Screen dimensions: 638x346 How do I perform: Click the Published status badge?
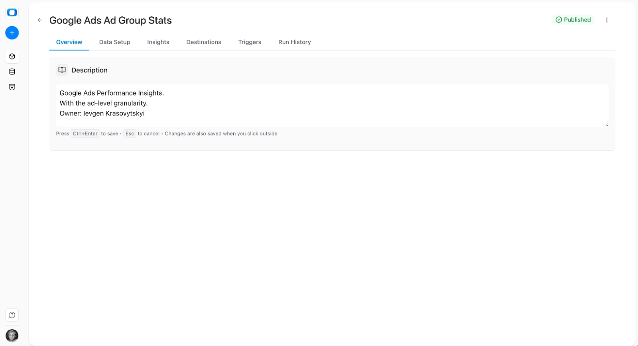point(573,20)
